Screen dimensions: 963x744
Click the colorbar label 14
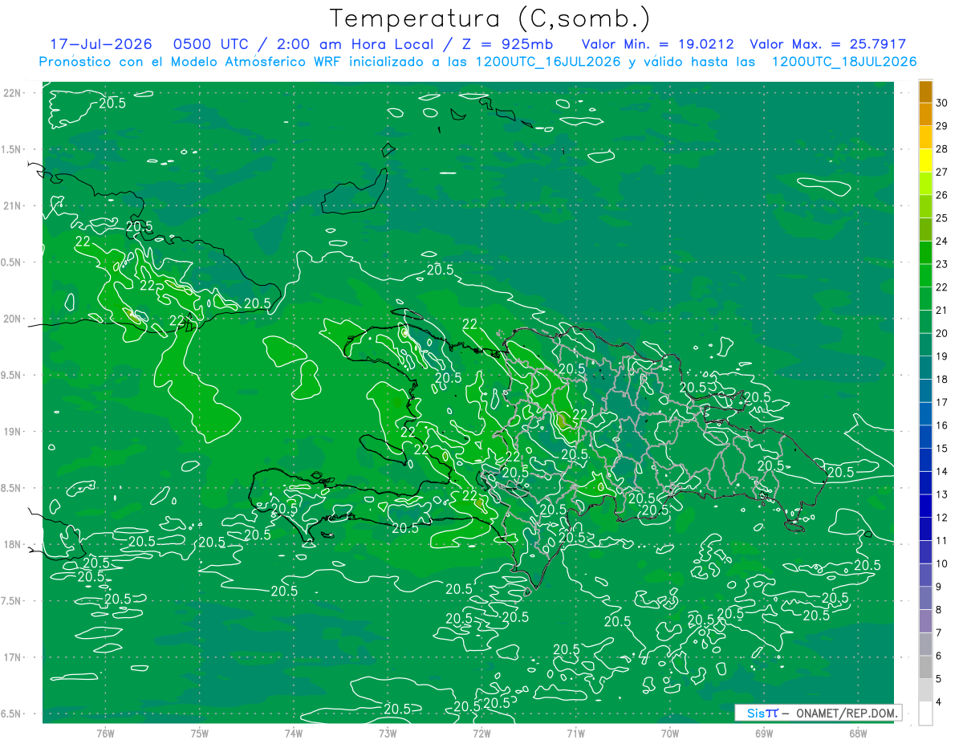tap(942, 471)
